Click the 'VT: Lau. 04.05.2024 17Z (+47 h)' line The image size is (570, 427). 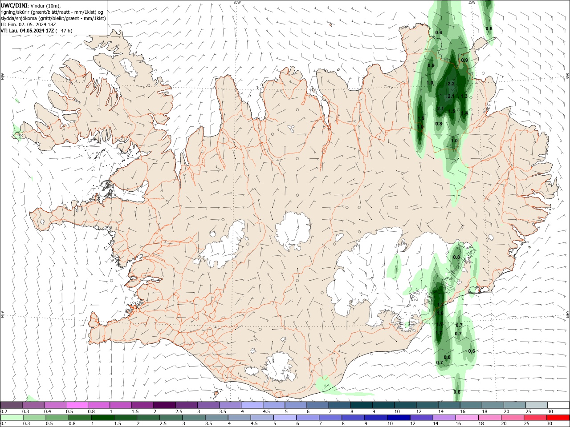click(x=37, y=31)
